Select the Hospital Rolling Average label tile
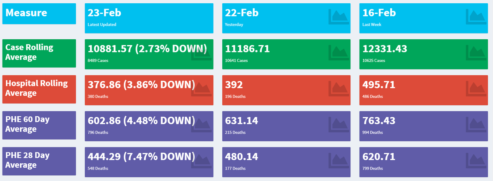This screenshot has height=181, width=493. tap(39, 89)
